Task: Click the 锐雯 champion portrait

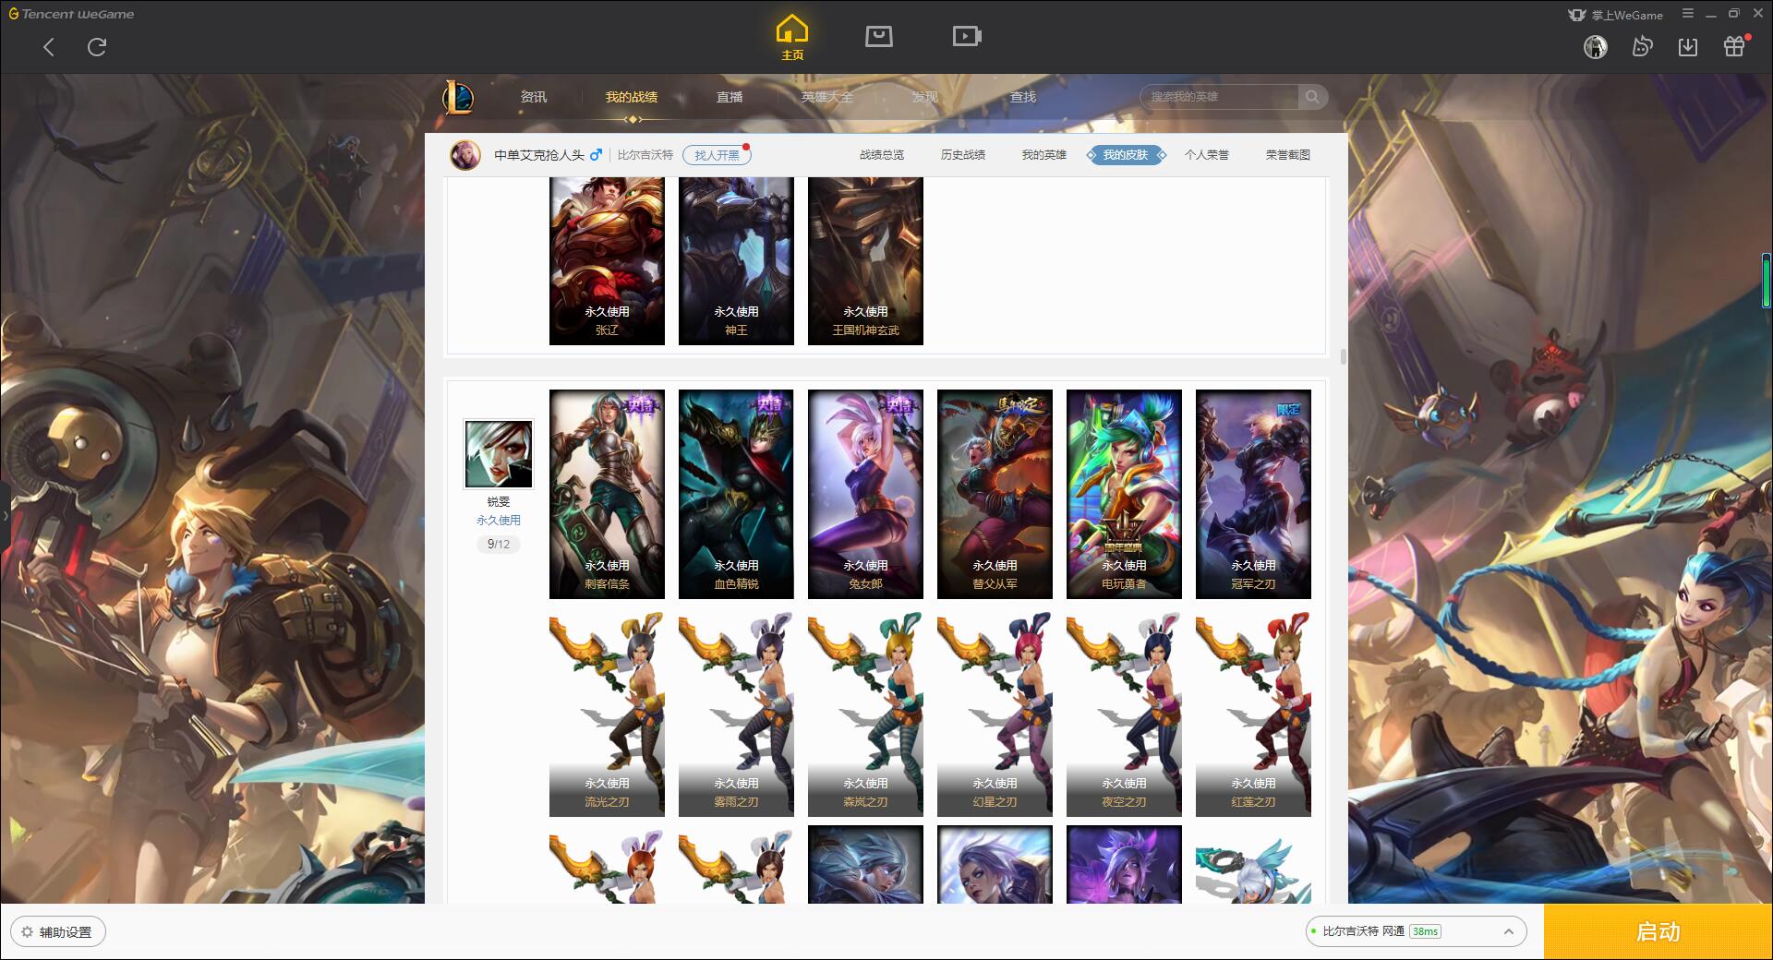Action: click(x=498, y=453)
